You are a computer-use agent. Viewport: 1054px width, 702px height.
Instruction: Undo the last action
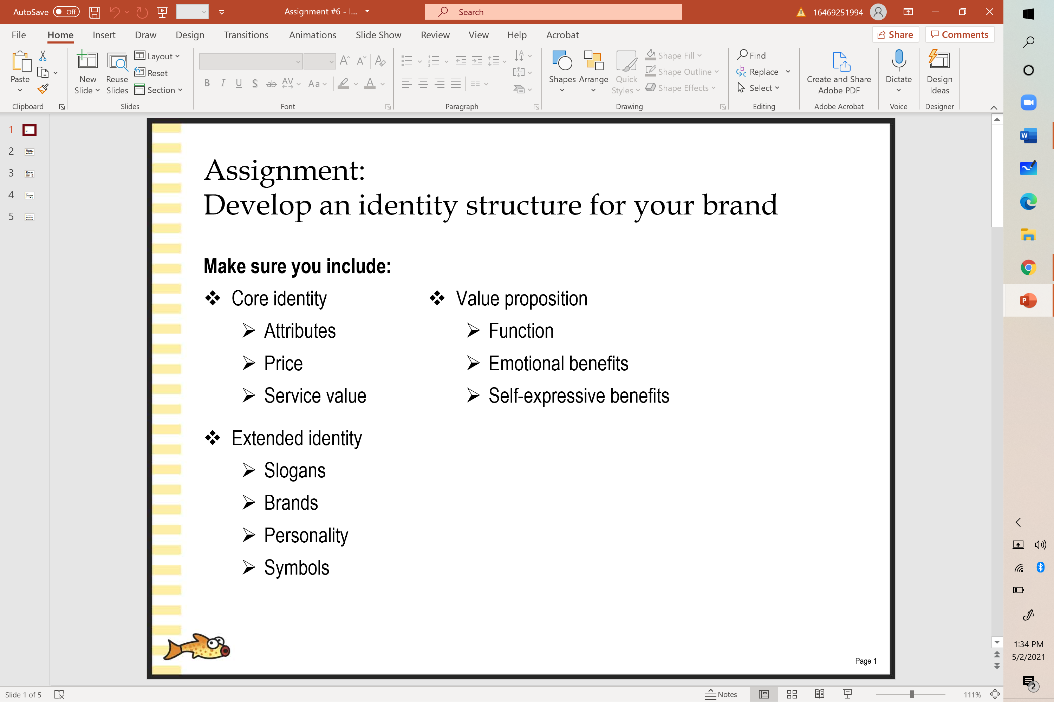(x=114, y=12)
